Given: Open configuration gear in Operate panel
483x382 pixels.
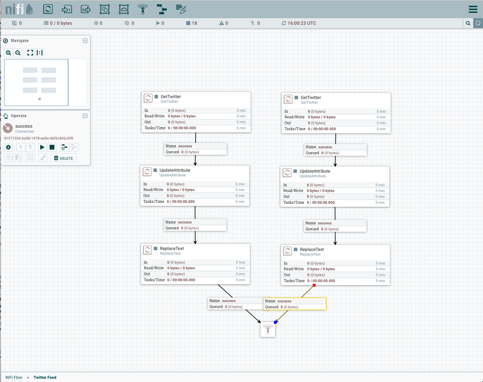Looking at the screenshot, I should (x=8, y=147).
